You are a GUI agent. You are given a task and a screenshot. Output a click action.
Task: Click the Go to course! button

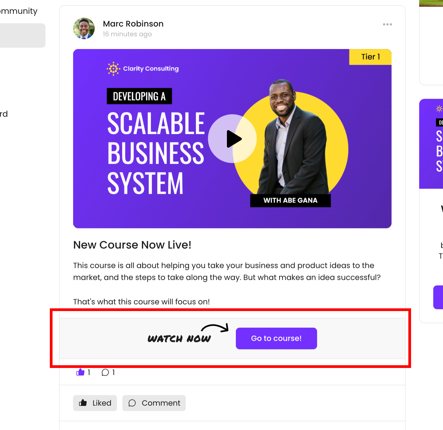[276, 338]
